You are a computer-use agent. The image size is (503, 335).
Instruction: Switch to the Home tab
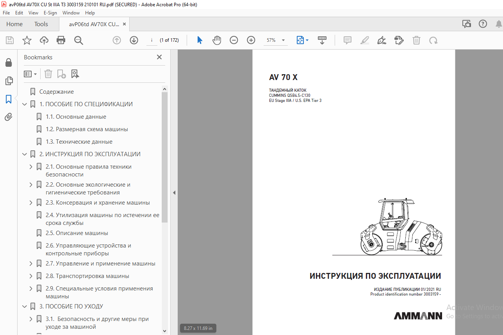[x=14, y=24]
